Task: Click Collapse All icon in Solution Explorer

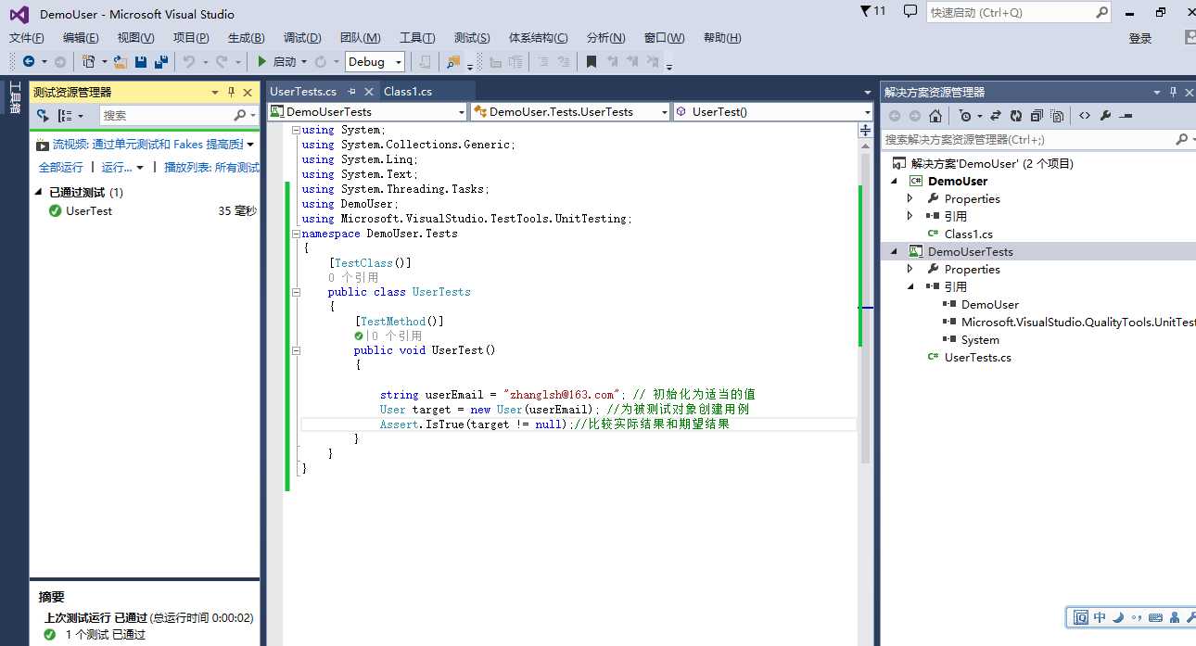Action: 1037,116
